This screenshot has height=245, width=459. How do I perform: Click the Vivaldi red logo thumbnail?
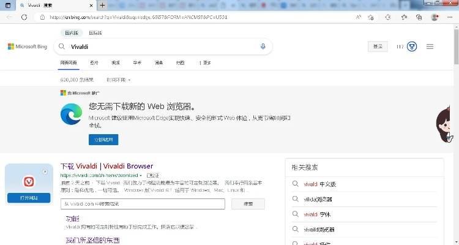coord(29,181)
